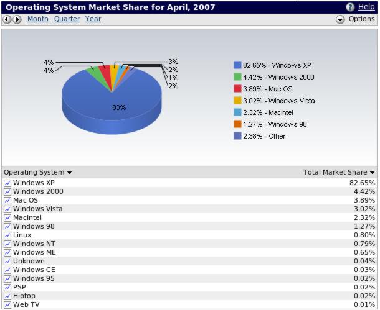
Task: Click the blue Windows XP legend swatch
Action: click(237, 65)
